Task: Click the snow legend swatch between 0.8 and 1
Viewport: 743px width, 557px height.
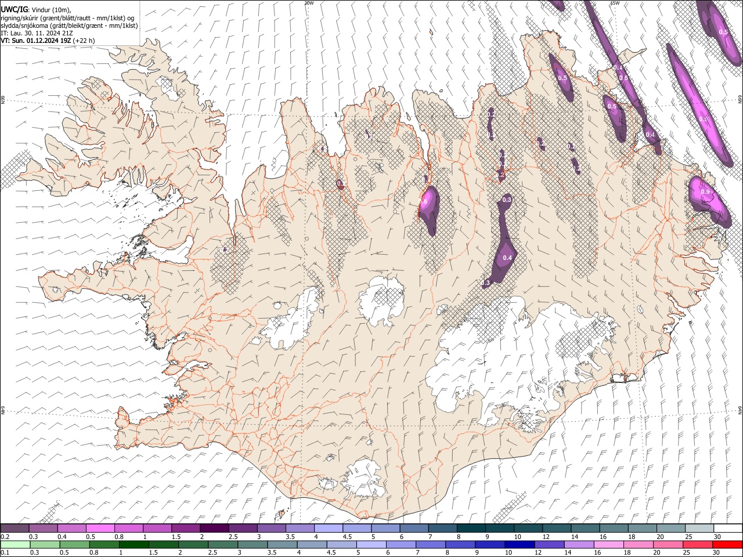Action: pos(128,528)
